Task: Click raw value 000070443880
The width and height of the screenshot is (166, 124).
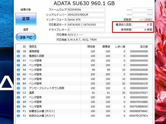Action: click(139, 102)
